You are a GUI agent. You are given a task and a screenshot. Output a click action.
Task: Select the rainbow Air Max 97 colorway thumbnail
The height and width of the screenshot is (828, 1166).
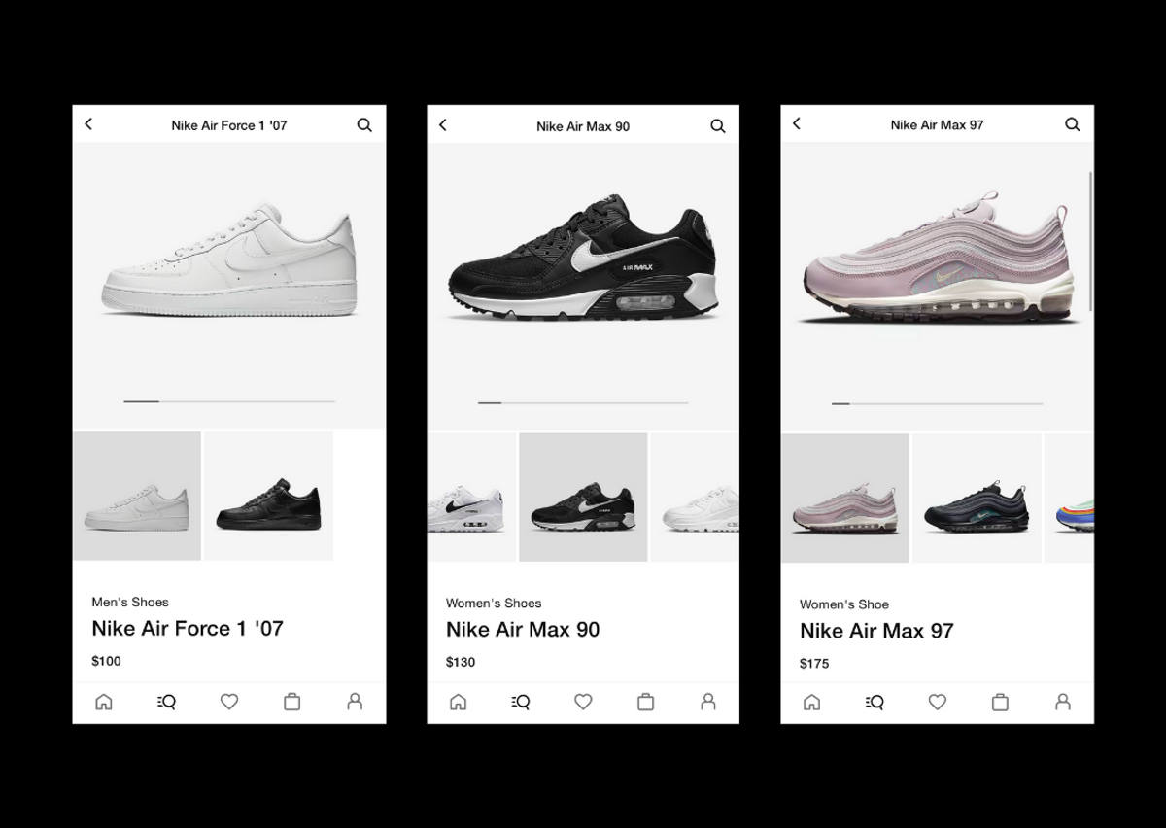1069,499
